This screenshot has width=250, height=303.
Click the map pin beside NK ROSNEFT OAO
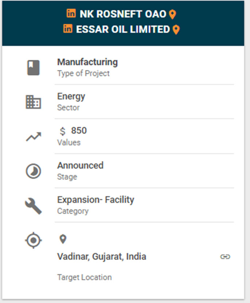point(173,15)
